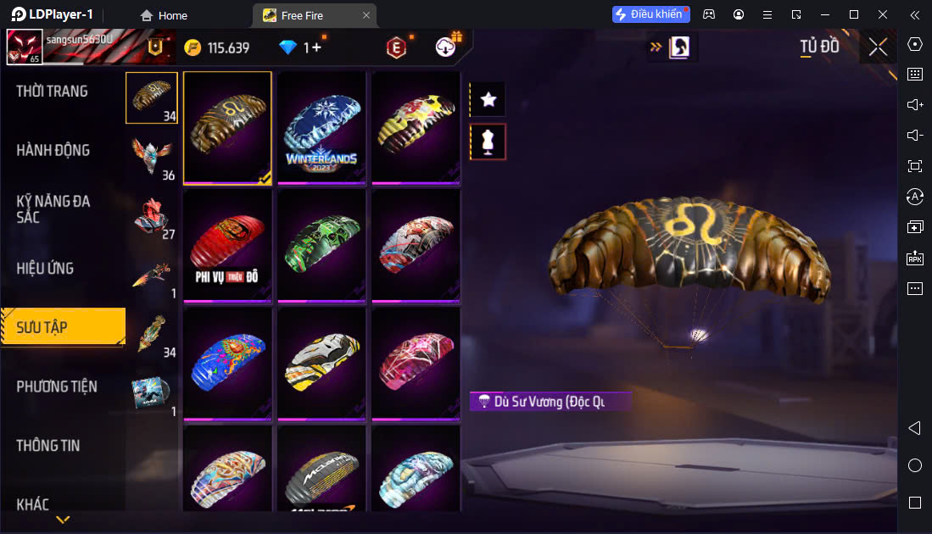
Task: Select the star favorites filter
Action: pyautogui.click(x=488, y=99)
